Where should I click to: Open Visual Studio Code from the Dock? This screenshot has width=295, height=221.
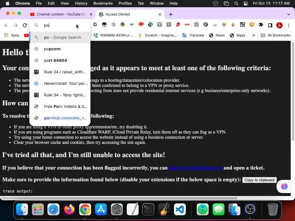tap(180, 209)
